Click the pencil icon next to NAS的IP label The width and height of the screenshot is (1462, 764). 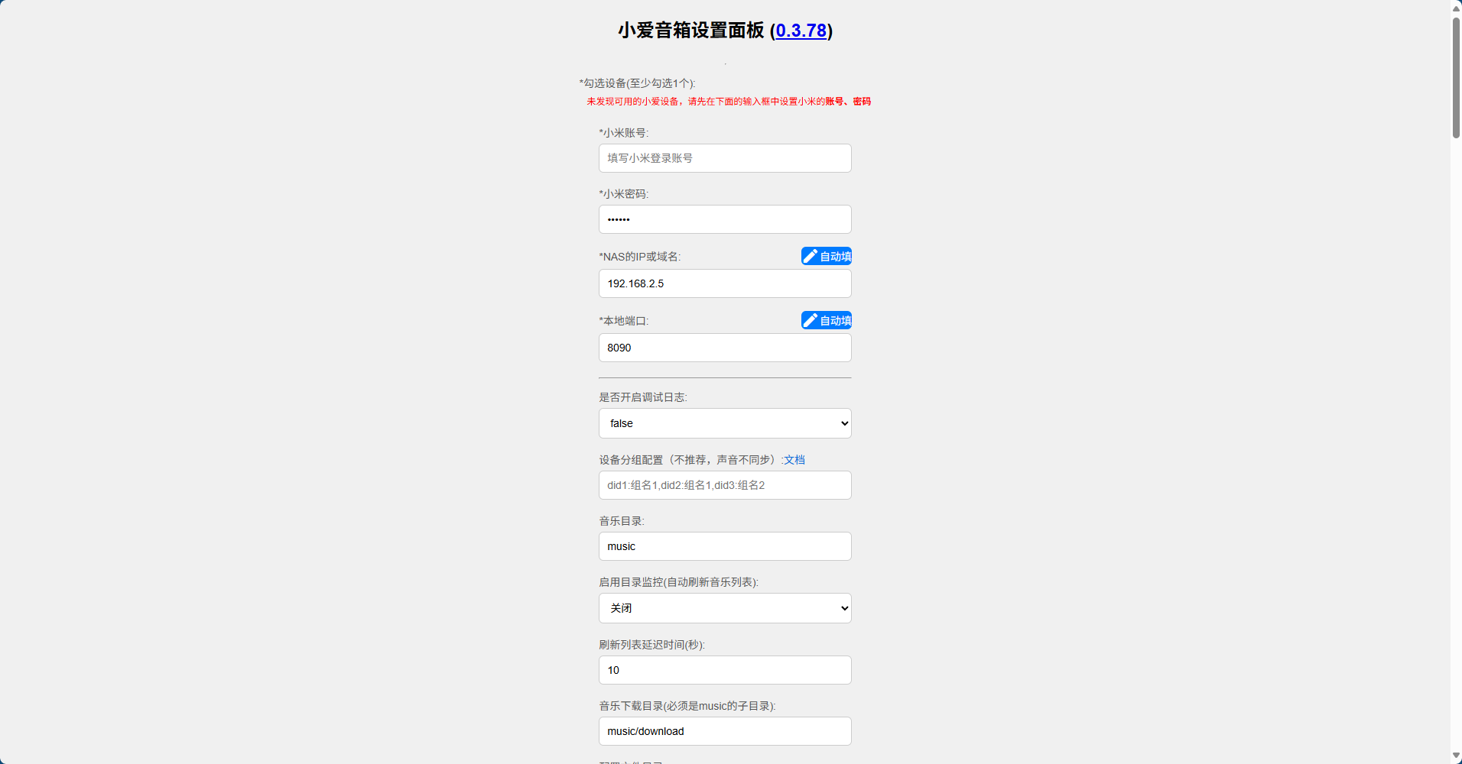(x=811, y=256)
